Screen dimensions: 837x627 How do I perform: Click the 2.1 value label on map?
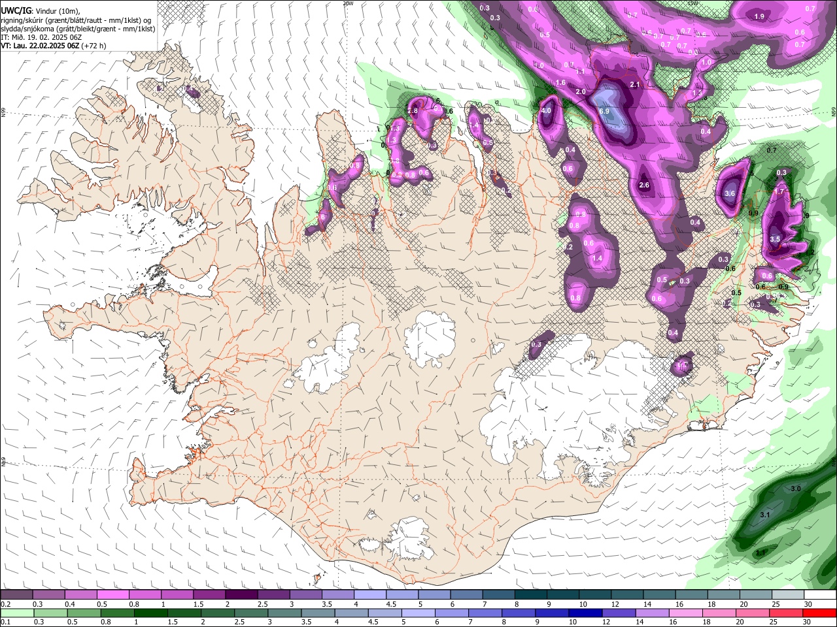pyautogui.click(x=635, y=85)
